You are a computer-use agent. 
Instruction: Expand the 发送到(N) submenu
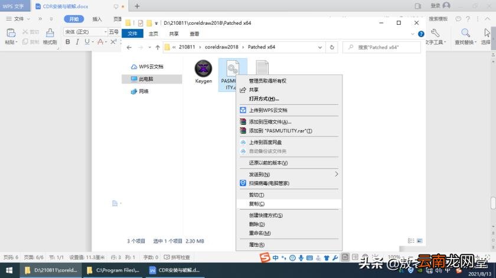click(x=289, y=174)
